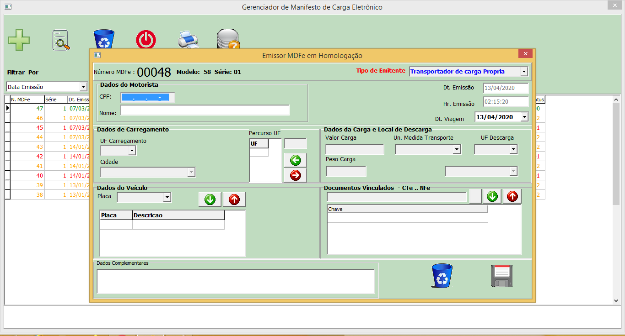Click the recycle bin icon inside the emissor dialog
The width and height of the screenshot is (625, 336).
click(x=443, y=275)
